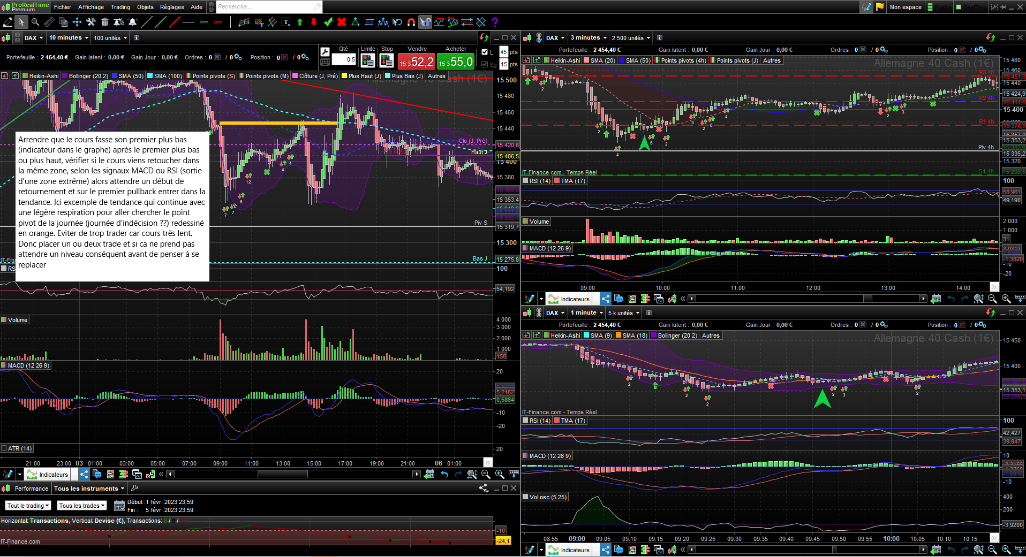This screenshot has height=557, width=1026.
Task: Click the 10 minutes chart horizontal scrollbar
Action: [x=293, y=474]
